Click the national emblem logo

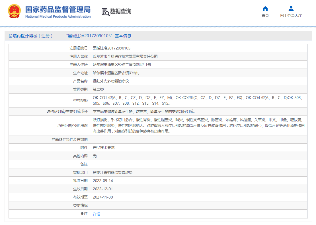pyautogui.click(x=14, y=11)
